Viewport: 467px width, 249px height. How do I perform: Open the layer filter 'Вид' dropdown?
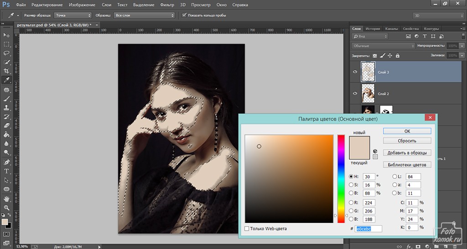tap(370, 36)
